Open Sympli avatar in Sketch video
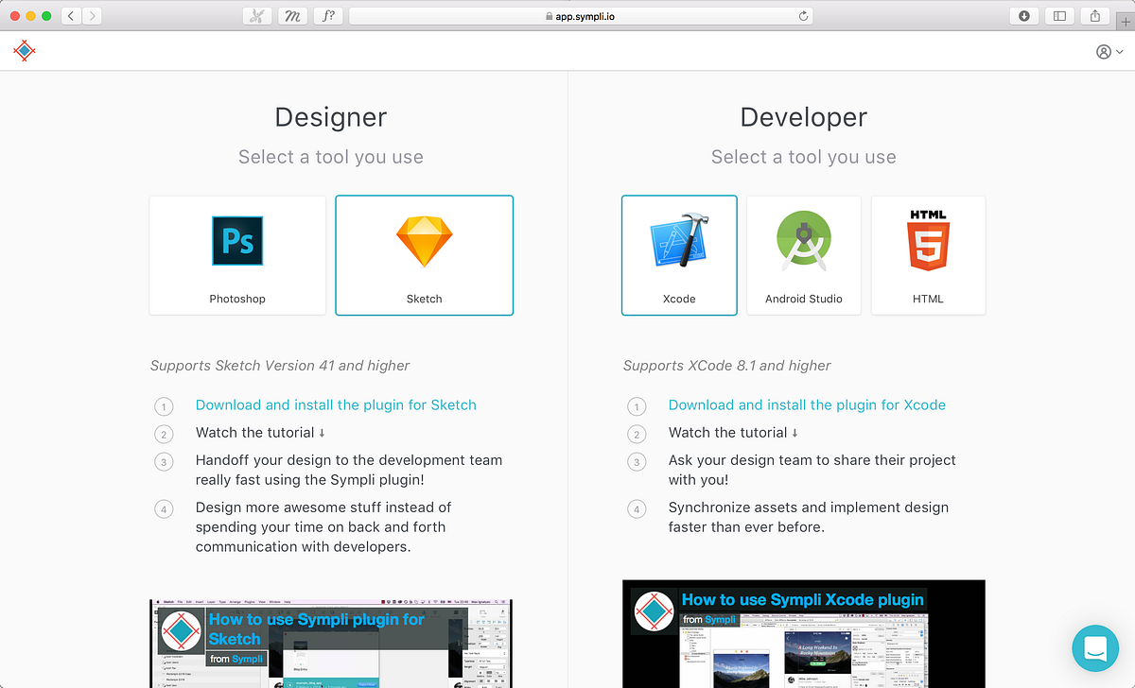Image resolution: width=1135 pixels, height=688 pixels. click(182, 633)
